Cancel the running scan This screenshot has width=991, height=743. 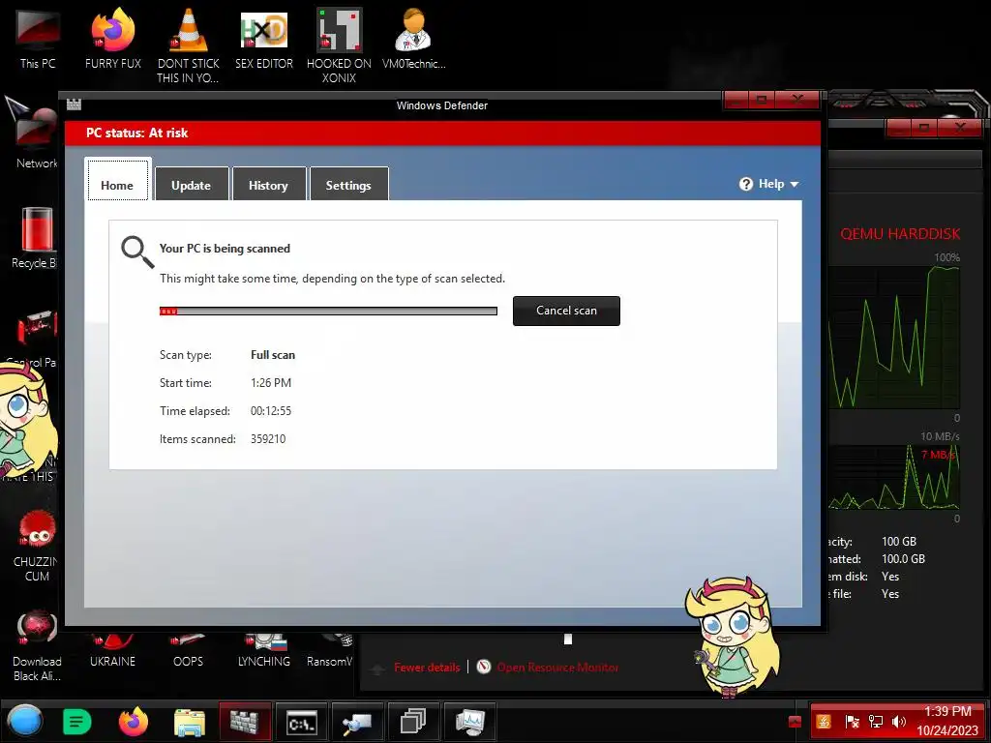click(x=566, y=311)
